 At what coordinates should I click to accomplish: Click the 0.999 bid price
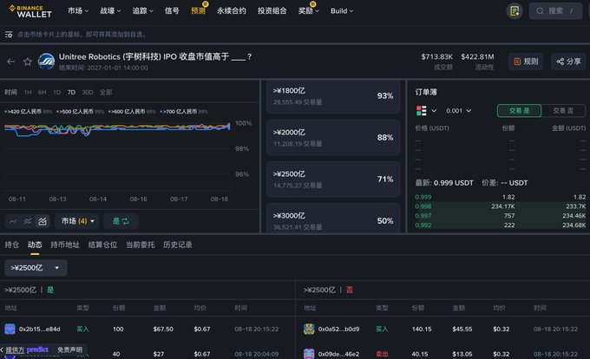tap(423, 197)
